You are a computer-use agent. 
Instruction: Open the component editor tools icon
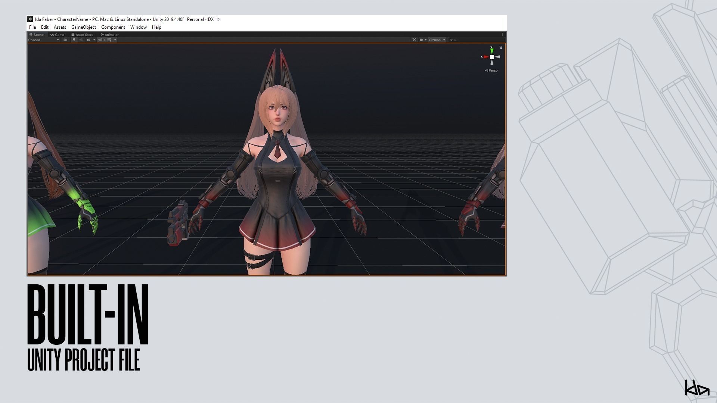click(414, 40)
